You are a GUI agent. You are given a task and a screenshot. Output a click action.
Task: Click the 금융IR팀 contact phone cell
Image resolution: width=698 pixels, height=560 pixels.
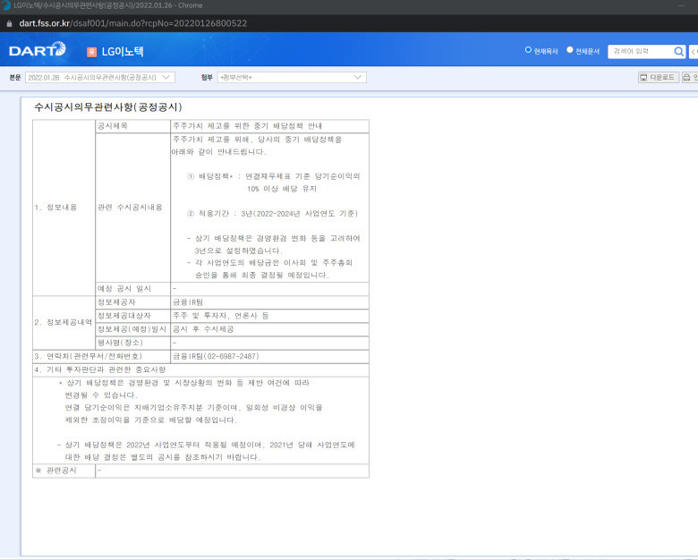(x=269, y=357)
